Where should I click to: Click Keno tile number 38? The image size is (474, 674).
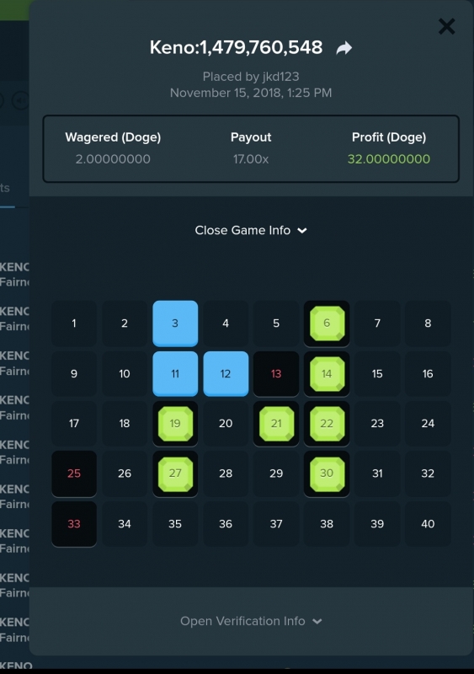click(x=327, y=524)
